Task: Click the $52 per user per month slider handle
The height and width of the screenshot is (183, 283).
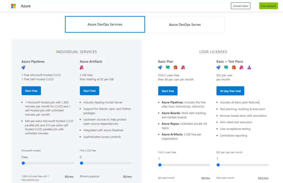Action: (218, 165)
